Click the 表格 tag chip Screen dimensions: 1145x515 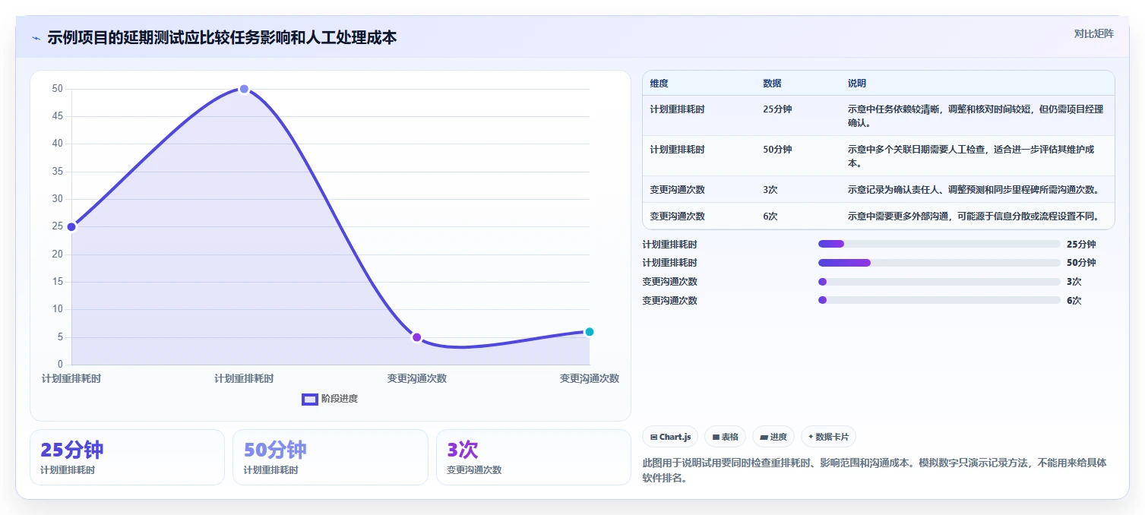pyautogui.click(x=725, y=437)
